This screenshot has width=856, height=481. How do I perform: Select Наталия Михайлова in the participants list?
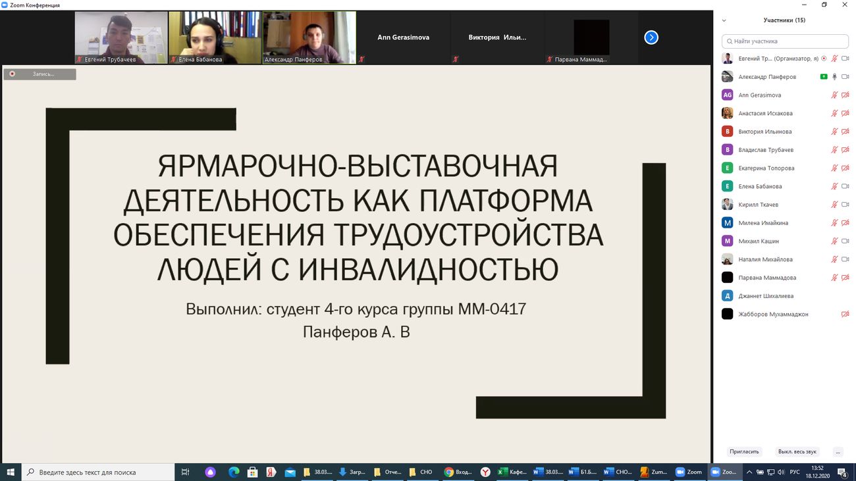click(x=765, y=259)
